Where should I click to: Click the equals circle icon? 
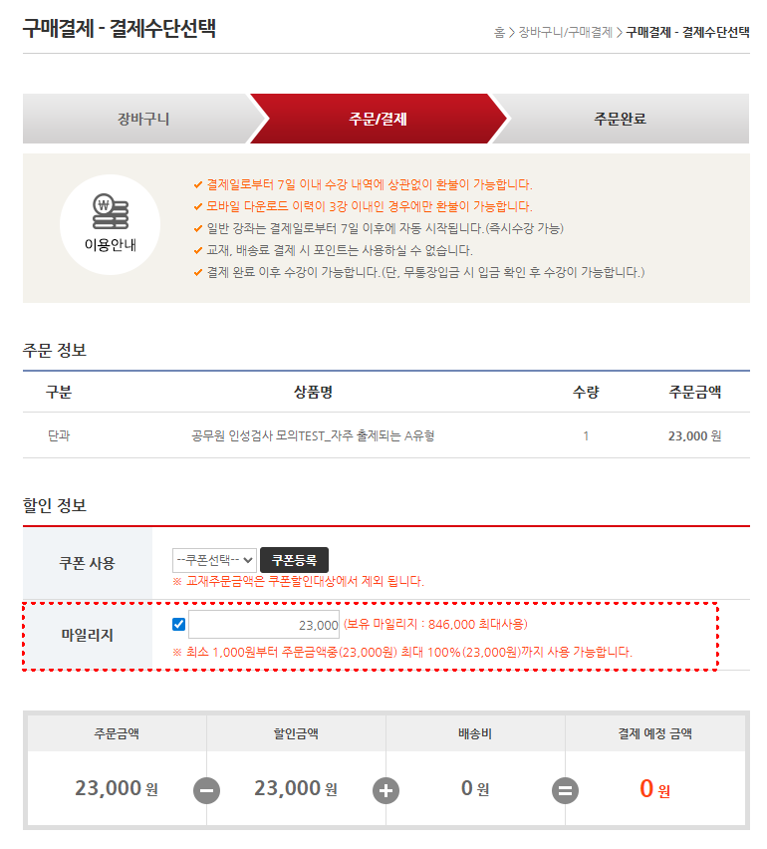pos(565,790)
